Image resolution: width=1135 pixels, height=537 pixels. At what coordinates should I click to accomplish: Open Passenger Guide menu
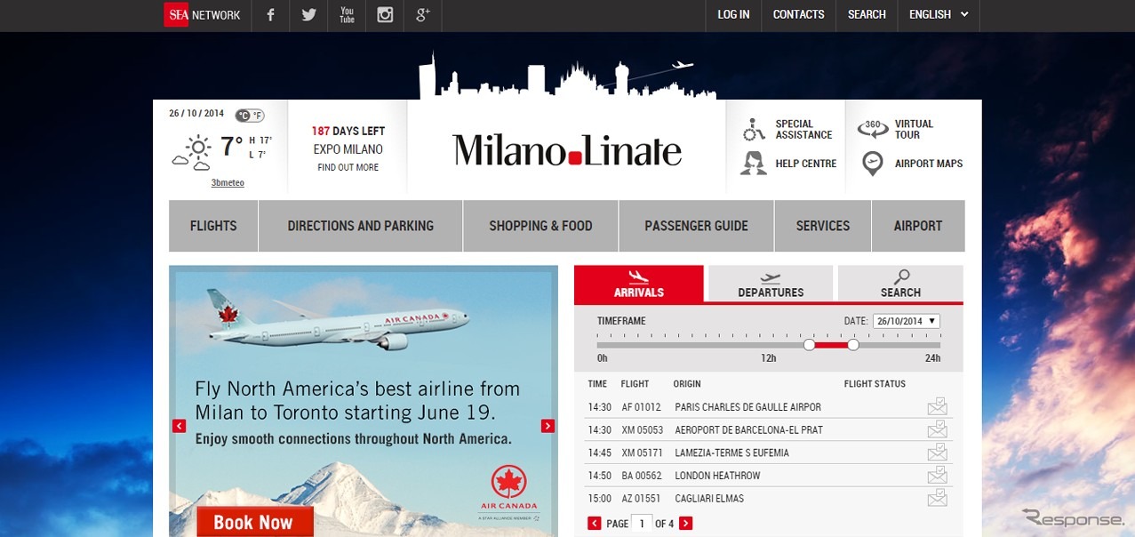pyautogui.click(x=696, y=226)
